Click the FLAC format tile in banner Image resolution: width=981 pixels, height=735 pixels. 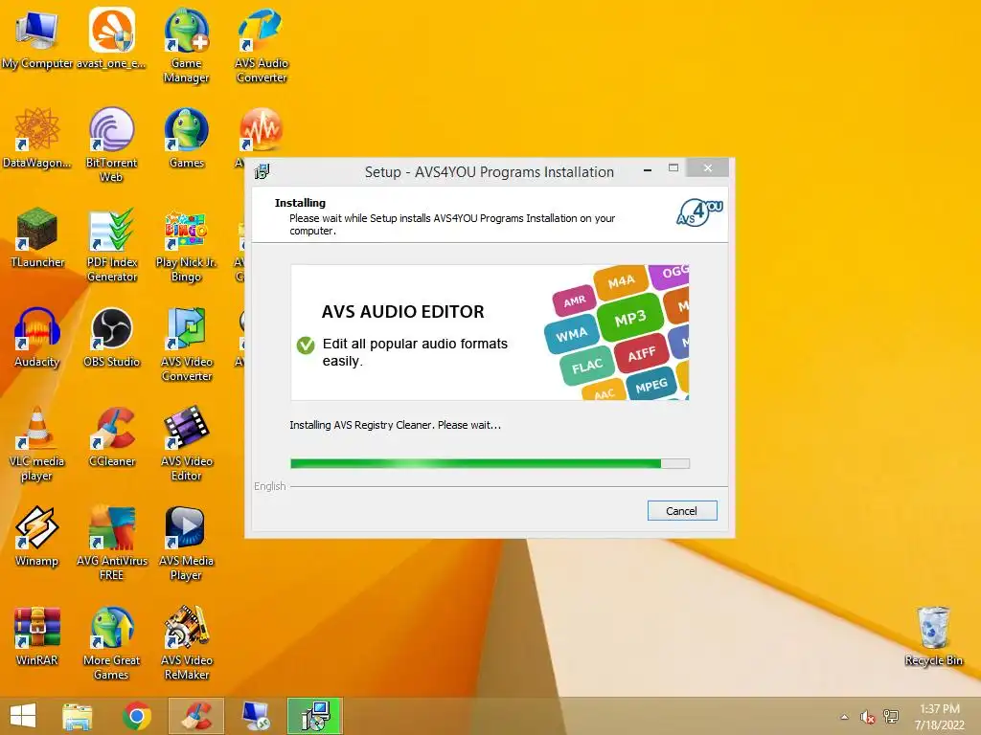587,366
